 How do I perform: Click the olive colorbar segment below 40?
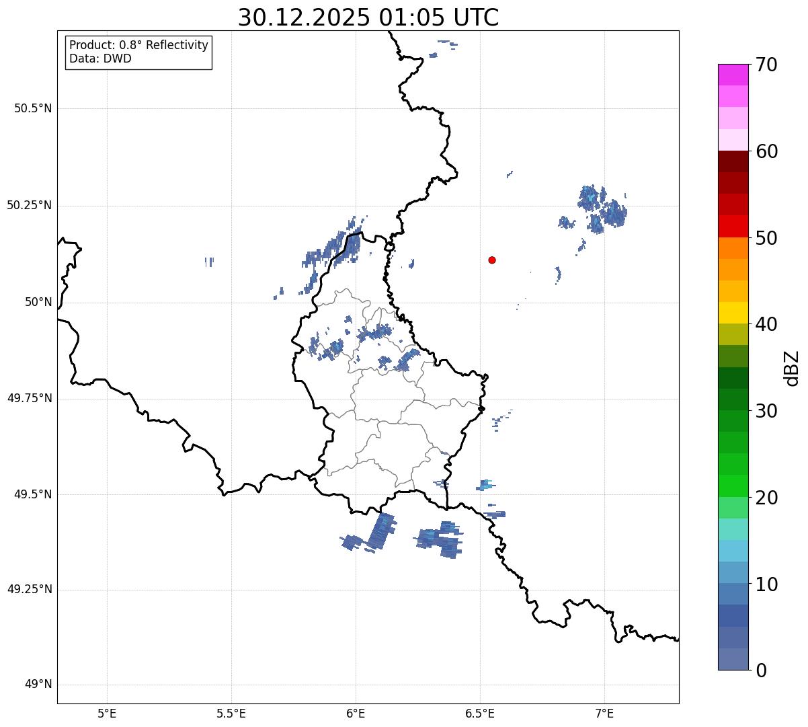(733, 334)
